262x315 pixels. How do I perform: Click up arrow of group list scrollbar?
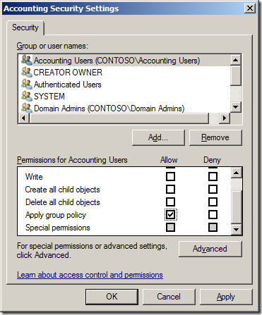pyautogui.click(x=235, y=60)
